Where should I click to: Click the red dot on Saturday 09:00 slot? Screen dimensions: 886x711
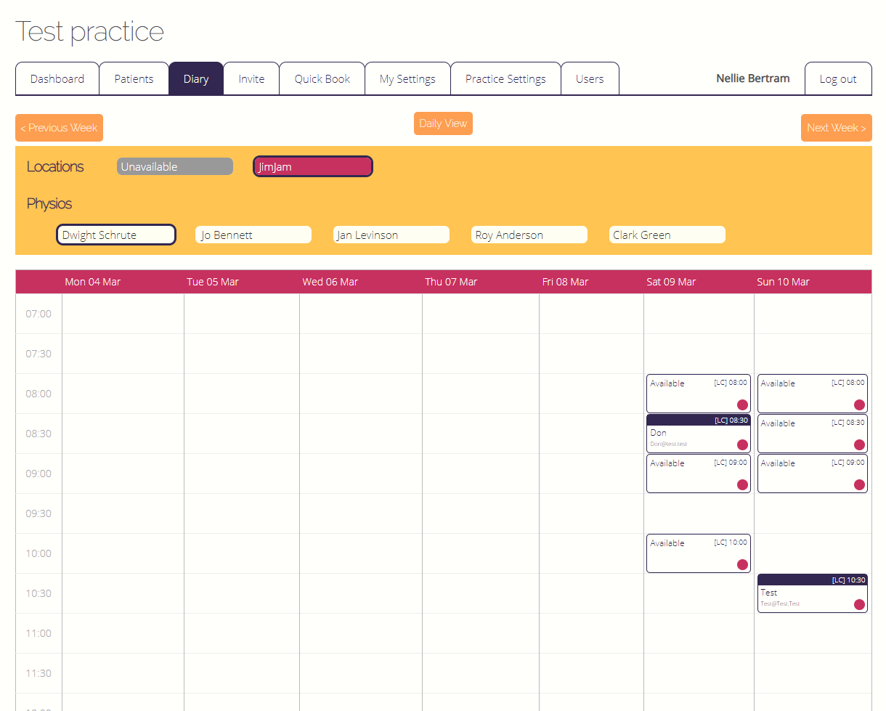point(742,484)
